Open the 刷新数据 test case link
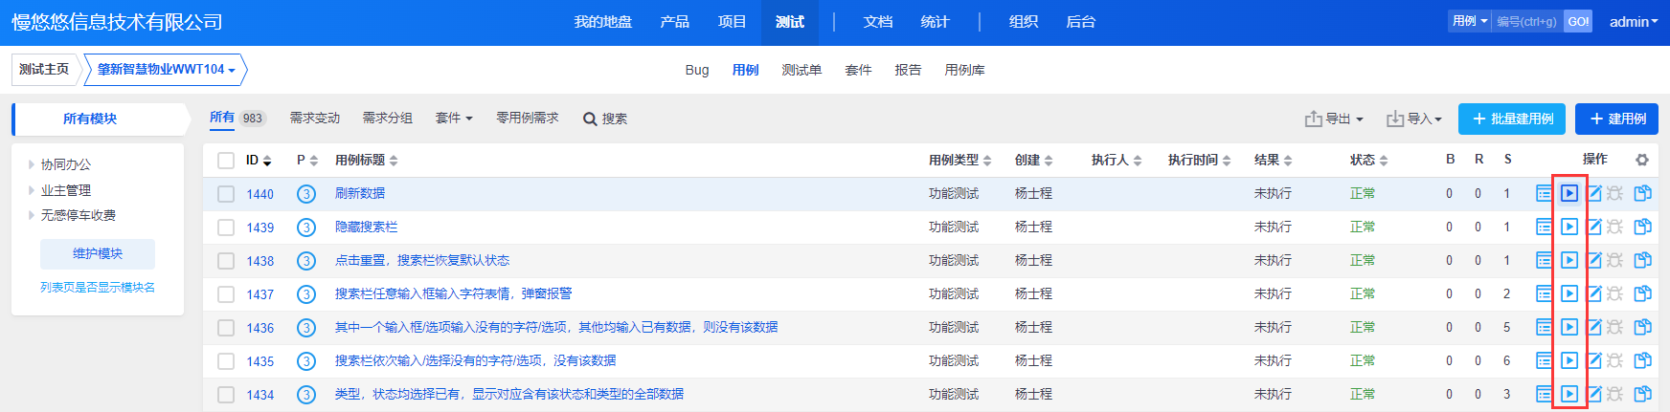The image size is (1670, 412). [x=360, y=193]
